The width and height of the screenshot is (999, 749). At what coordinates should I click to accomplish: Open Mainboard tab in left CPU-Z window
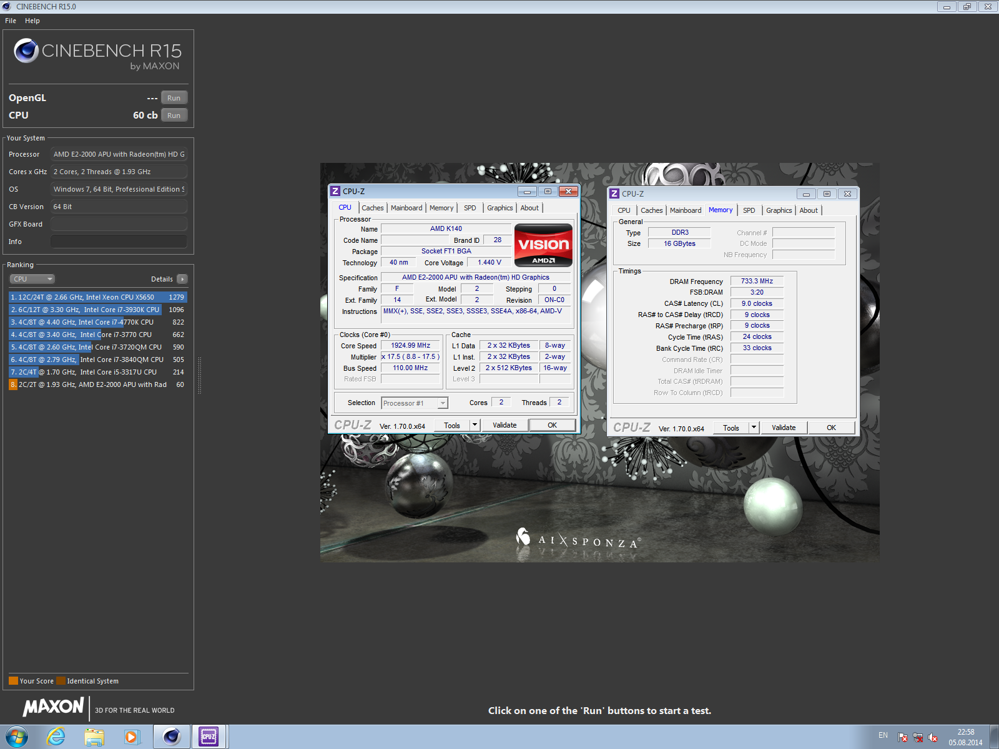click(406, 208)
